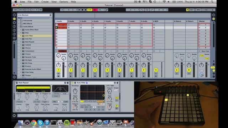Screen dimensions: 228x128
Task: Toggle track 1 activator button
Action: pyautogui.click(x=58, y=70)
